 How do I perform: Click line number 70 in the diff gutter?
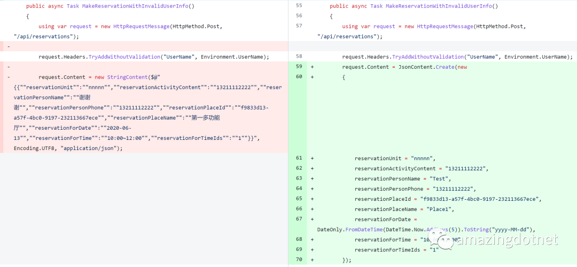pos(299,260)
